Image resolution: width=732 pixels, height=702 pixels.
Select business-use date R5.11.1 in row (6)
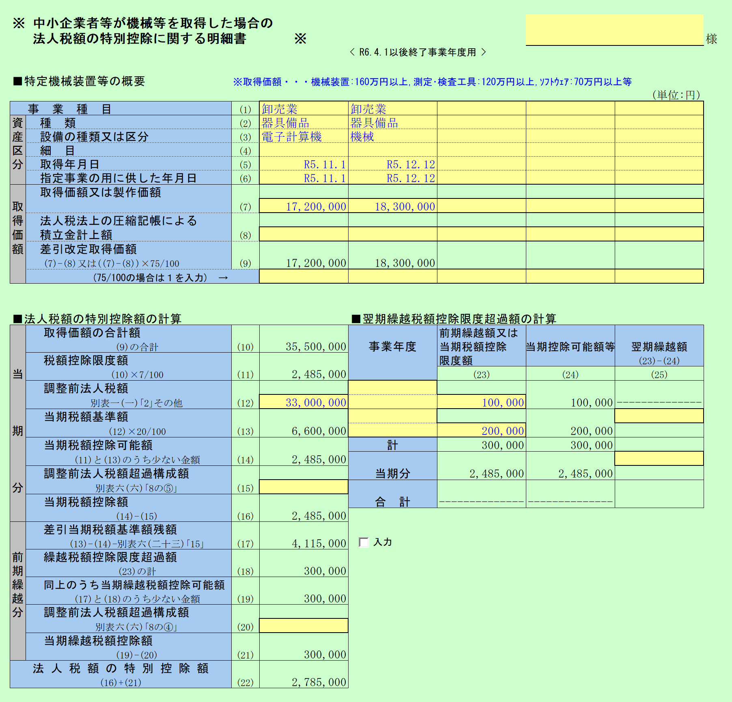point(304,178)
